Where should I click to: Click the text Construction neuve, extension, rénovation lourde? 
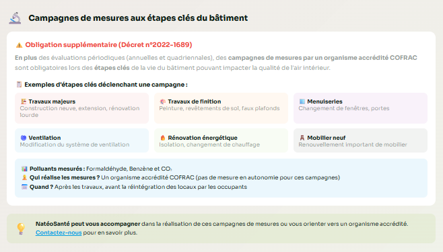tap(79, 112)
